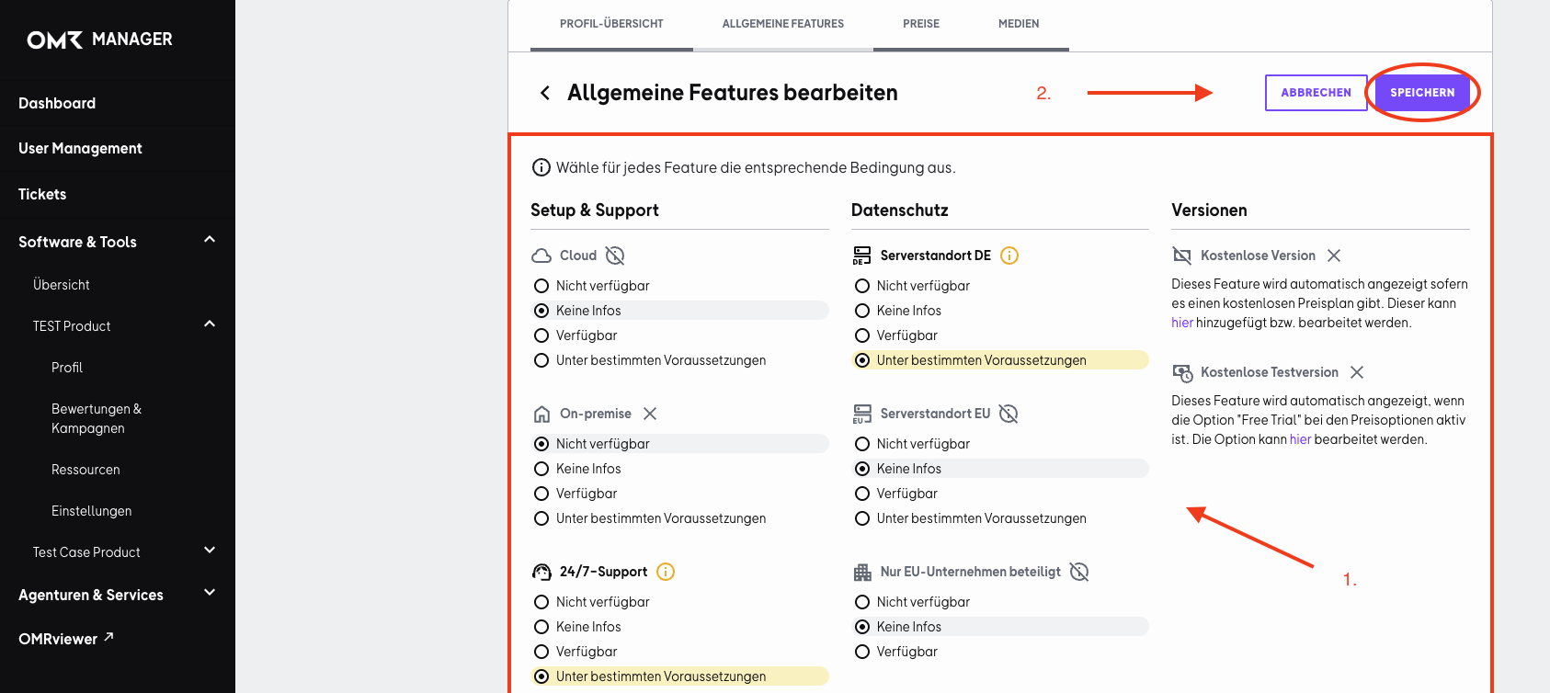This screenshot has height=693, width=1550.
Task: Click the no-info icon beside Serverstandort EU
Action: click(1009, 414)
